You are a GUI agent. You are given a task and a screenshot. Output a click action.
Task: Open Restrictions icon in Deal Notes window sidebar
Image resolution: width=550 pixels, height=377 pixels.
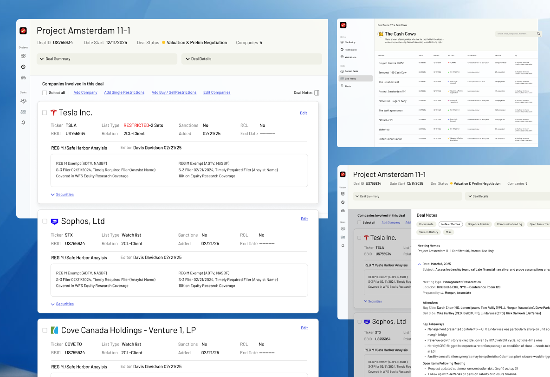[x=343, y=202]
